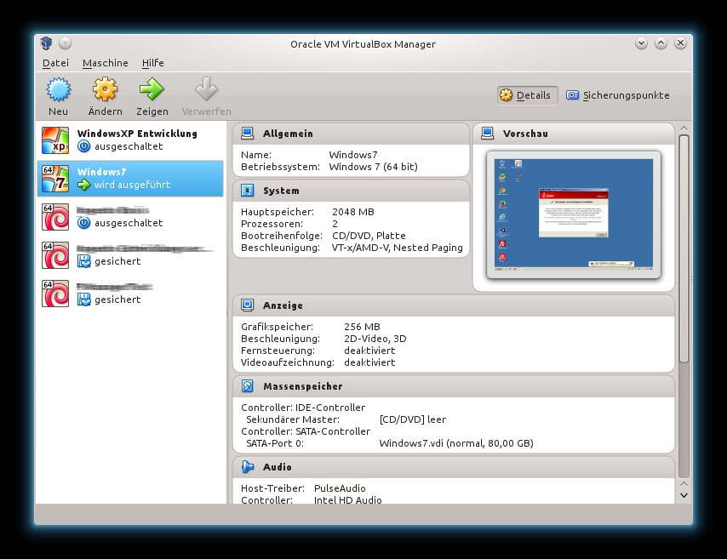Click the '256 MB' Grafikspeicher value
Viewport: 727px width, 559px height.
click(362, 327)
